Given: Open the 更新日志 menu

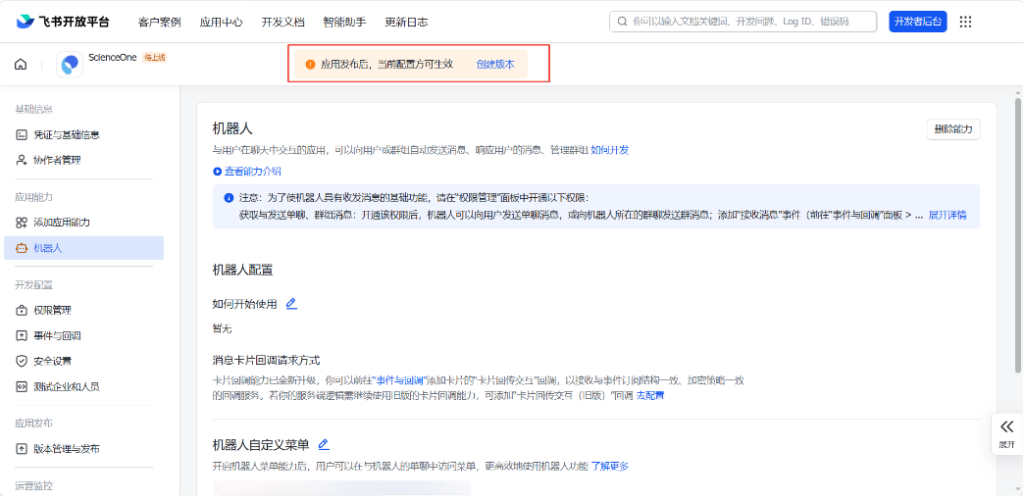Looking at the screenshot, I should click(406, 22).
